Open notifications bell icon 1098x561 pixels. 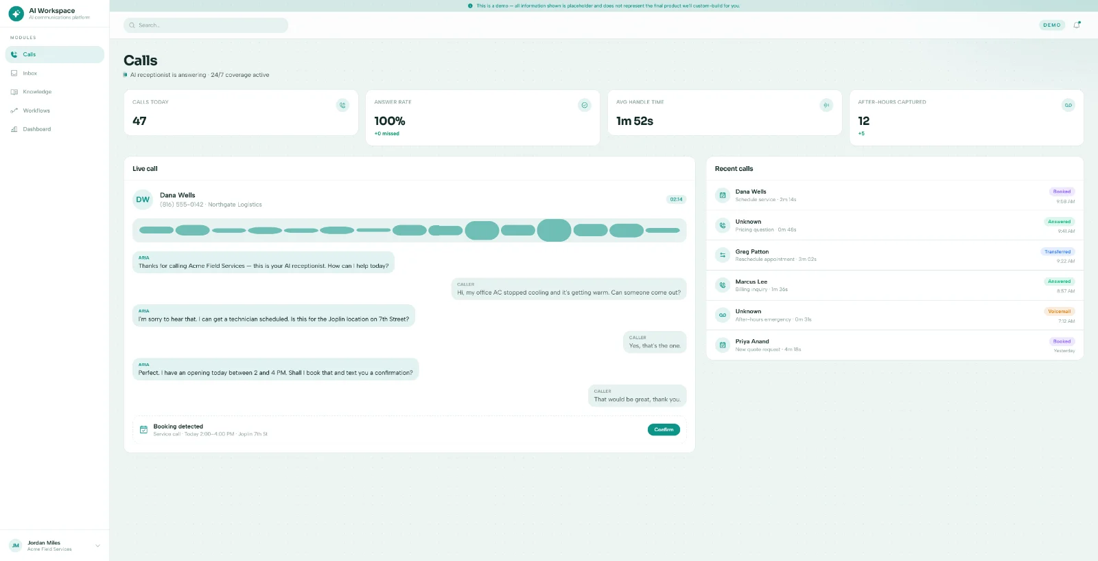tap(1077, 25)
